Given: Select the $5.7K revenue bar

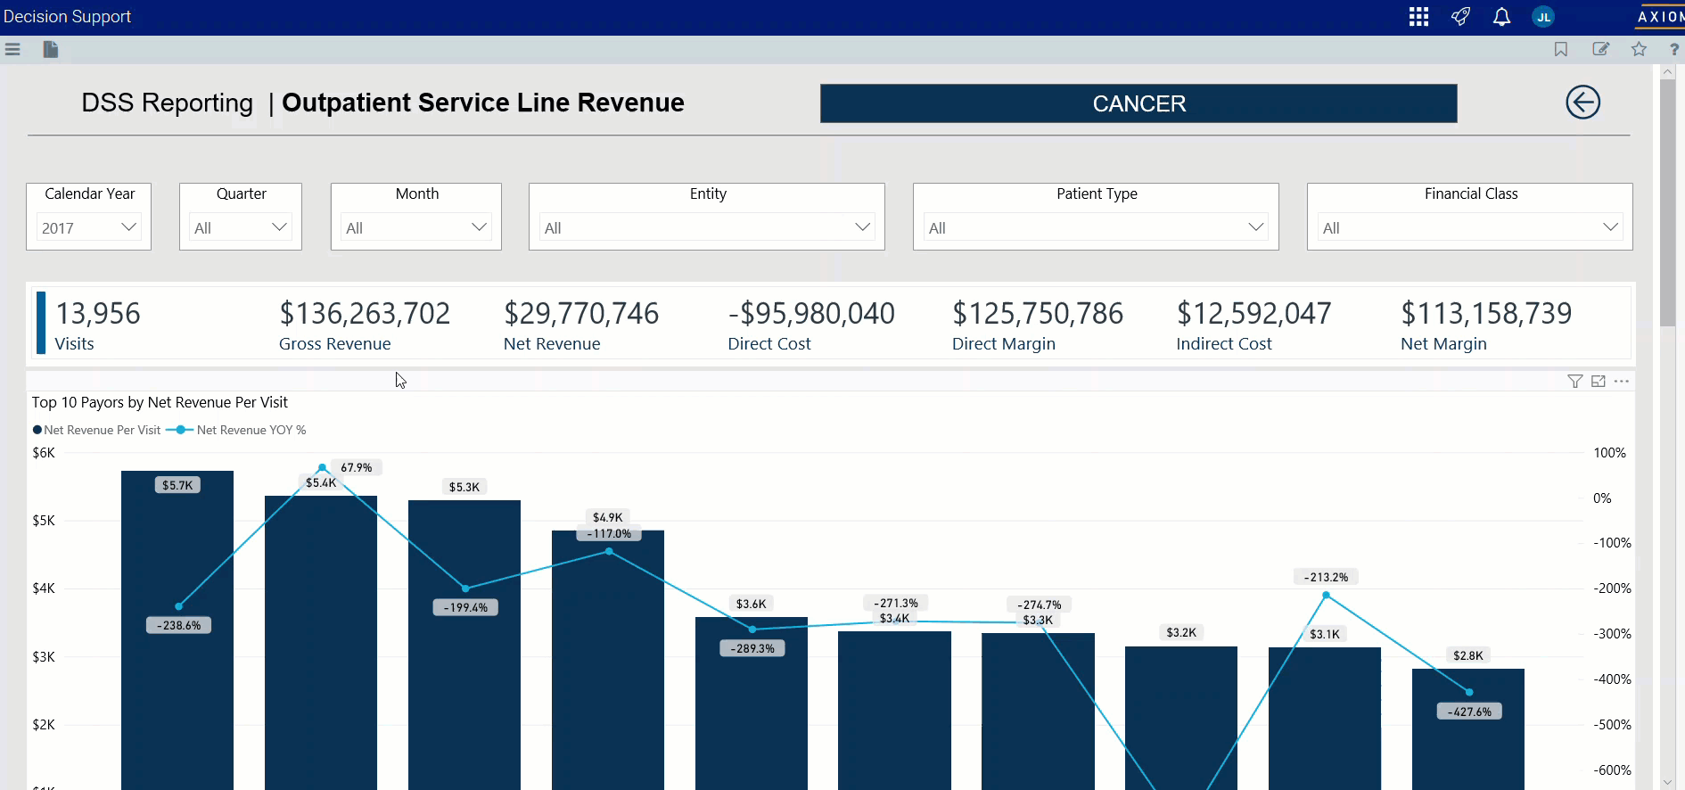Looking at the screenshot, I should coord(177,630).
